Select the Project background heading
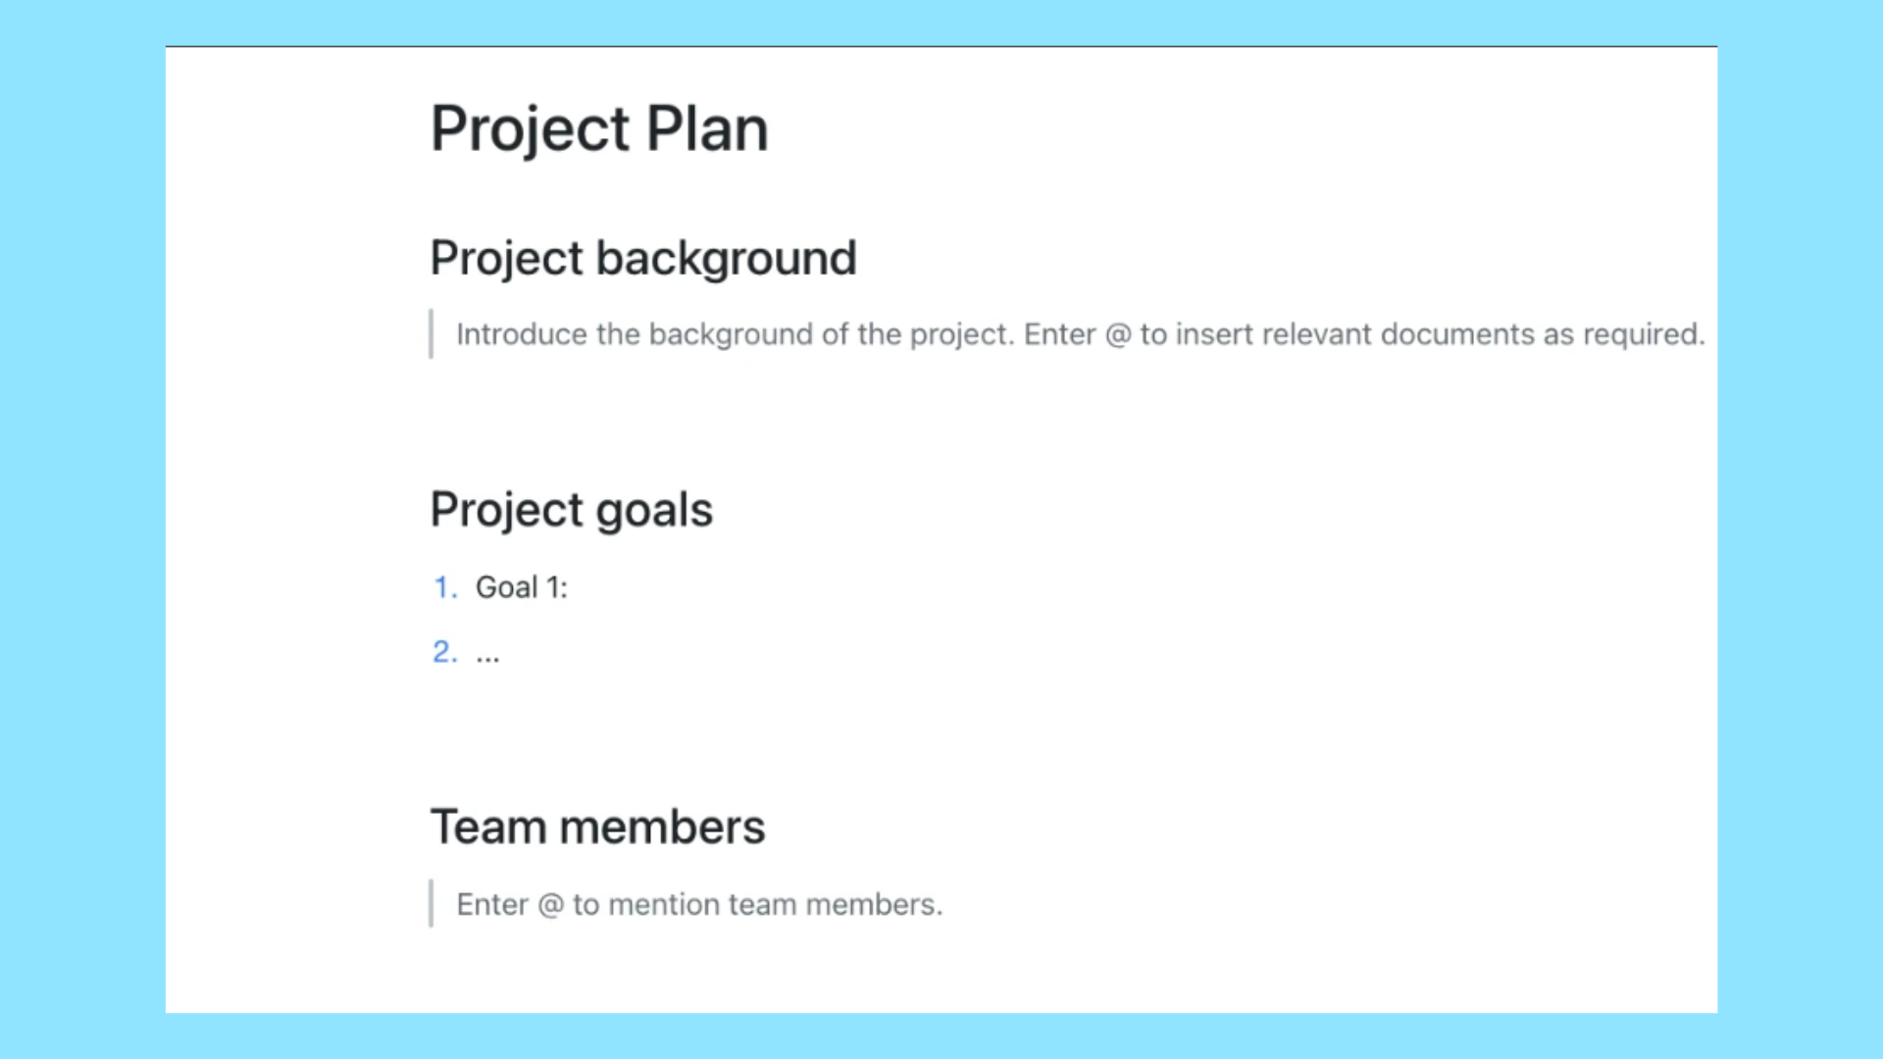Screen dimensions: 1883x1059 643,259
